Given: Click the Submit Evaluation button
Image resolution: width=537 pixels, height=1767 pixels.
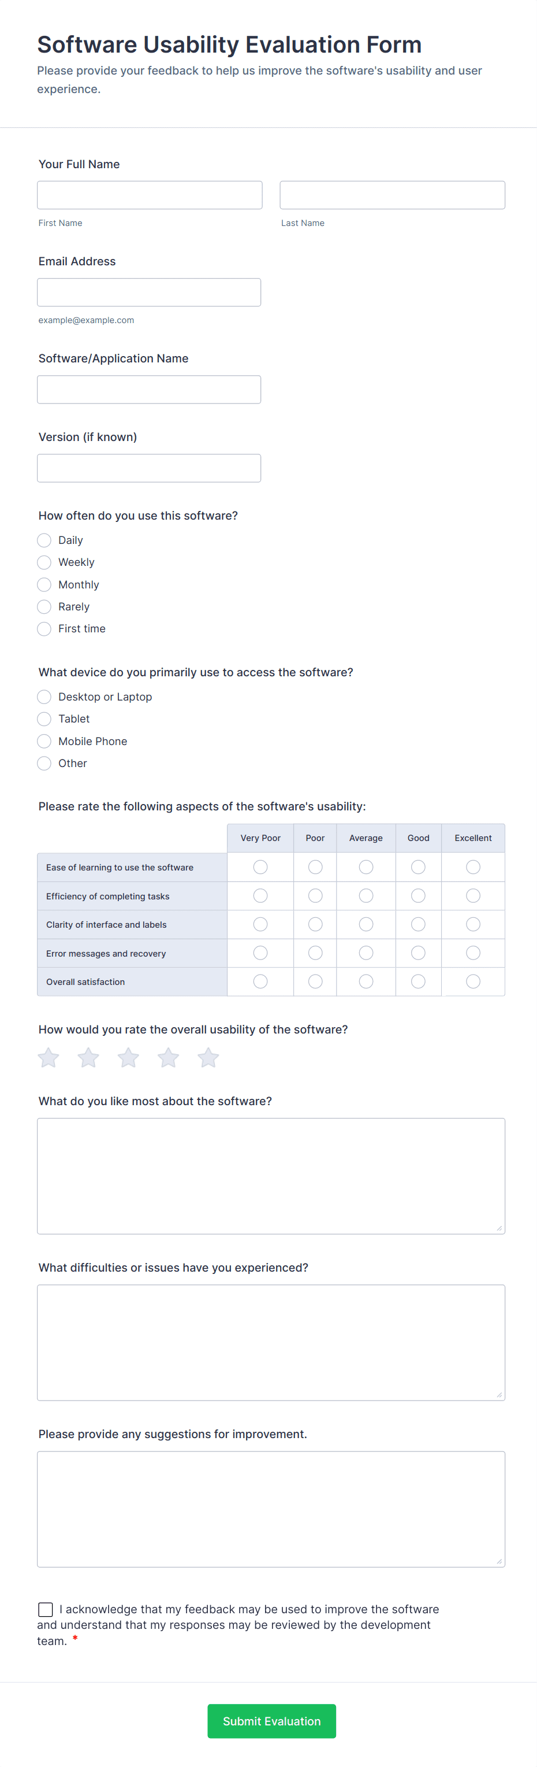Looking at the screenshot, I should coord(271,1720).
